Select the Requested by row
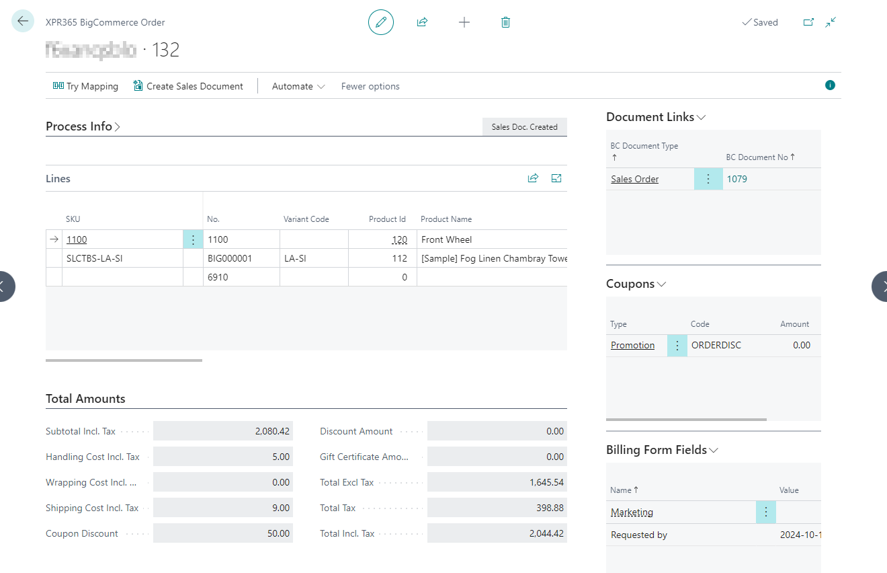887x573 pixels. click(x=714, y=535)
